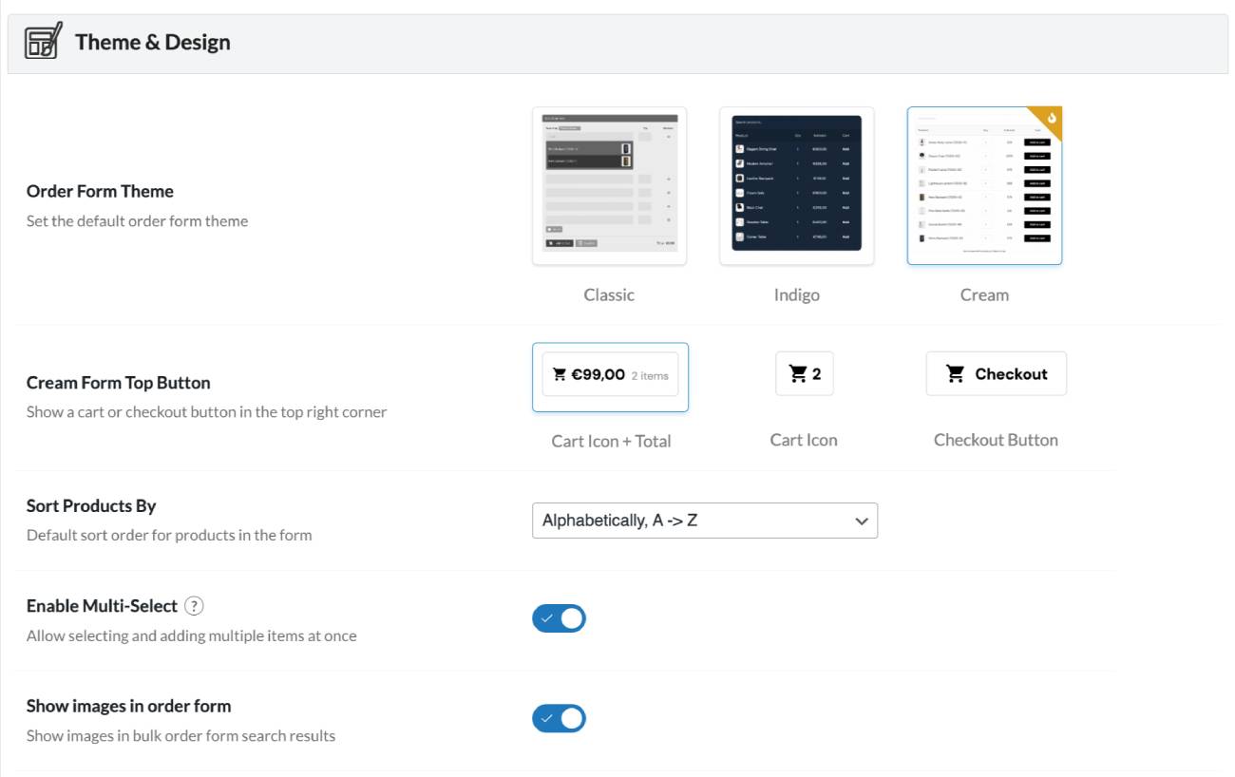
Task: Click the Cream theme label
Action: (x=984, y=294)
